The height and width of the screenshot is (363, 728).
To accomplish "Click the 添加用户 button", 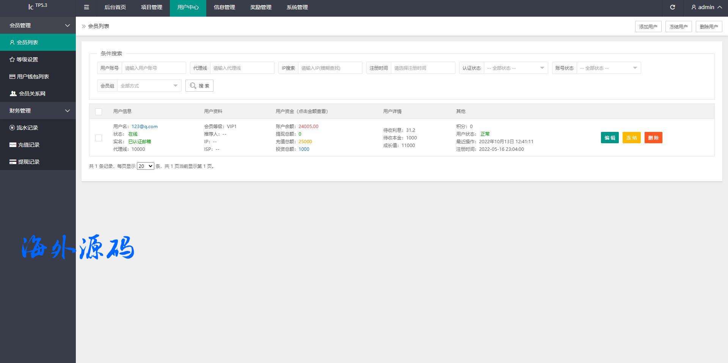I will [x=648, y=27].
